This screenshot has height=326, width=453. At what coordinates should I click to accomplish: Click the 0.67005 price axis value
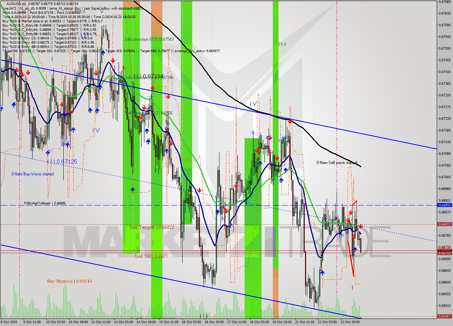pos(445,177)
